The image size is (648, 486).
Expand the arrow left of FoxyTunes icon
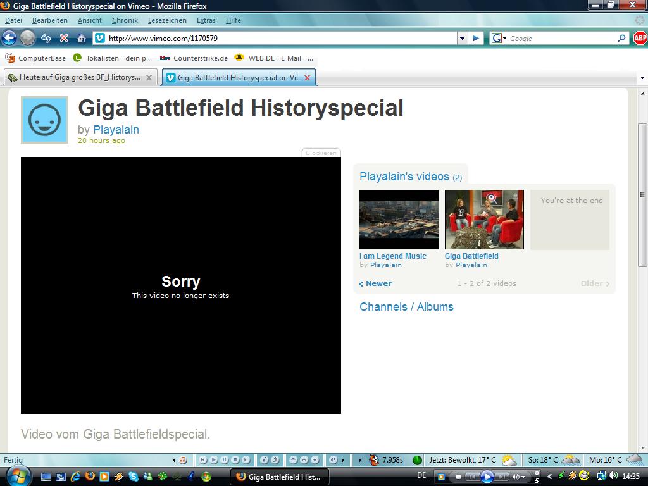(174, 460)
